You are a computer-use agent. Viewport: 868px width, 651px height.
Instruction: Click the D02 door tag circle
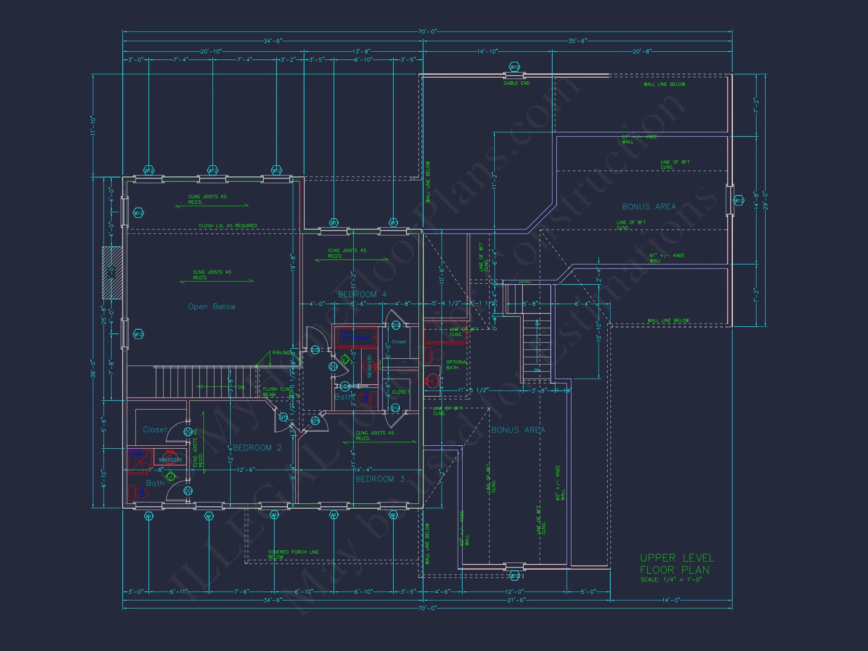click(345, 387)
